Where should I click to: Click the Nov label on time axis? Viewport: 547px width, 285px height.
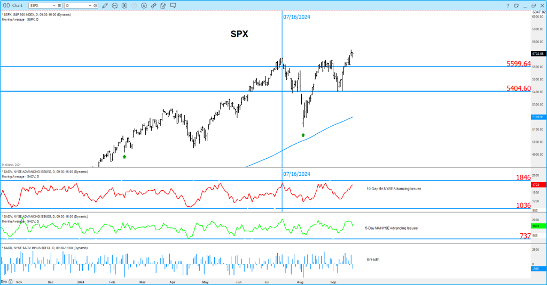[x=19, y=282]
